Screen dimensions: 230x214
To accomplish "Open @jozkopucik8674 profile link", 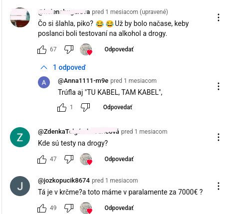I will click(64, 181).
